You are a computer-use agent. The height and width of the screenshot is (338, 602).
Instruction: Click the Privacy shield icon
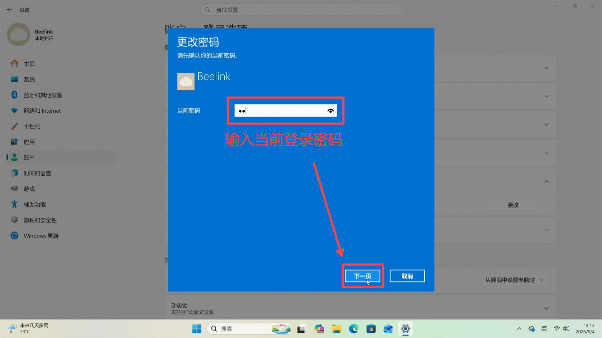pyautogui.click(x=14, y=220)
